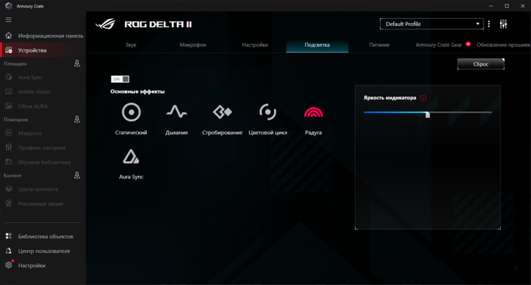531x285 pixels.
Task: Open the Обновление прошивки tab
Action: point(503,45)
